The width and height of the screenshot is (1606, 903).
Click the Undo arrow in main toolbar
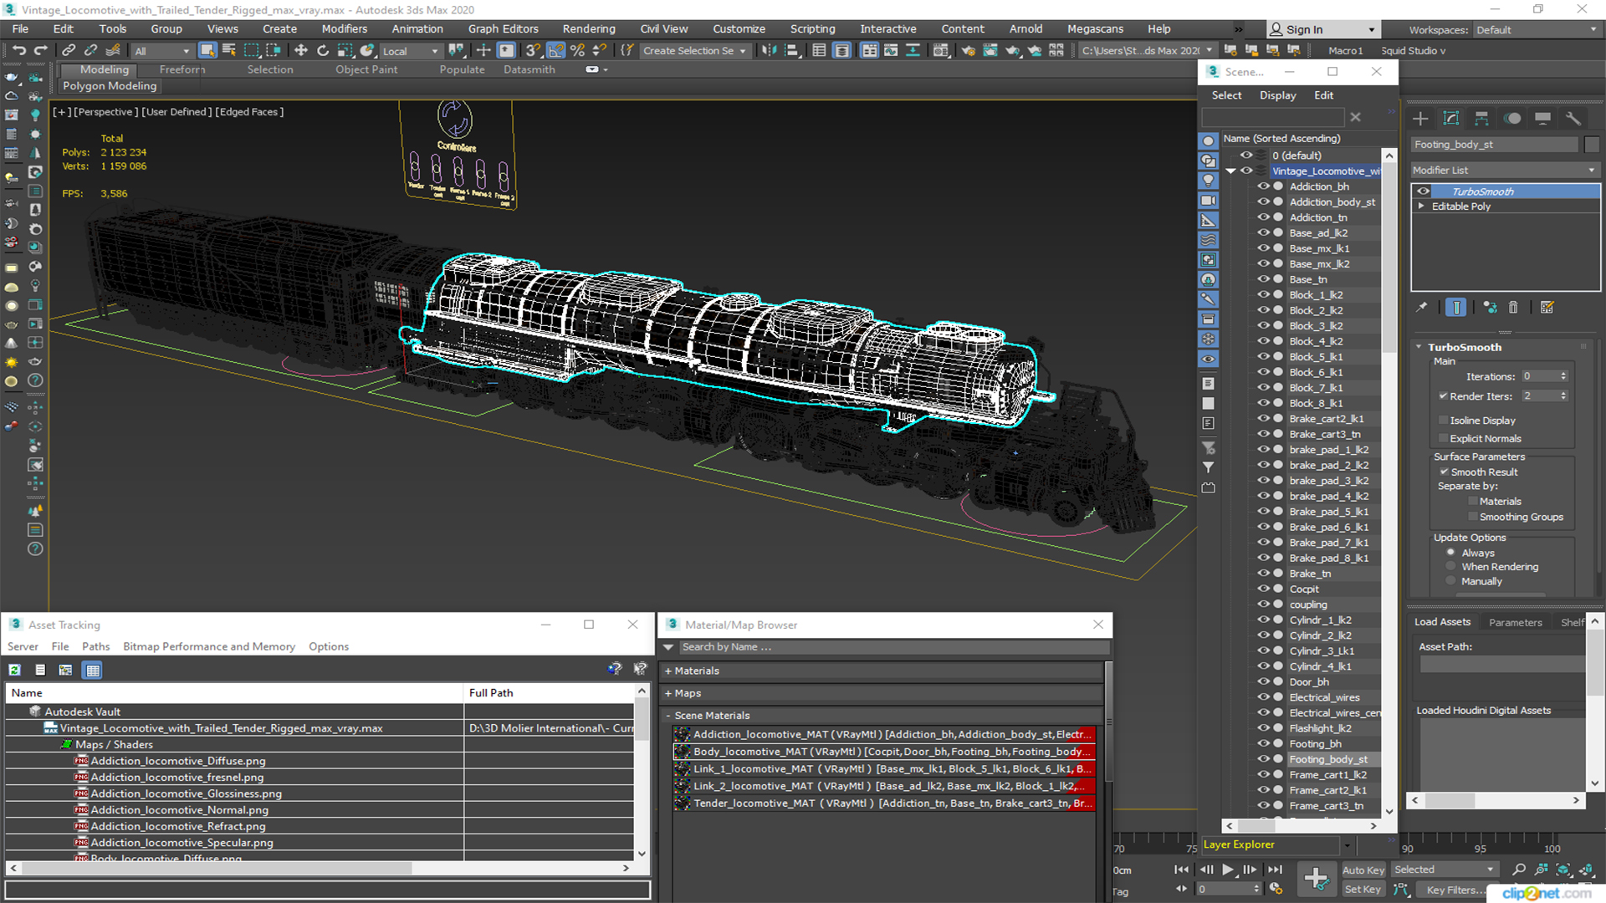18,51
